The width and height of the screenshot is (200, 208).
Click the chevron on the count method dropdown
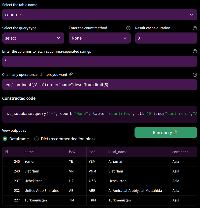click(125, 38)
